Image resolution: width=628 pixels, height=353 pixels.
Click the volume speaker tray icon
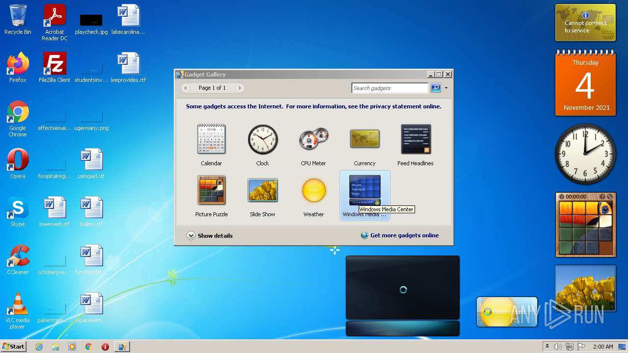558,347
